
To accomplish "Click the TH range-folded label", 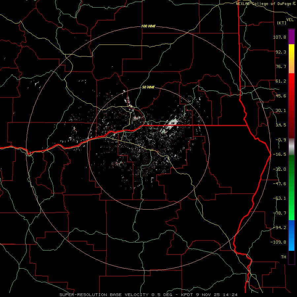I will click(x=283, y=257).
